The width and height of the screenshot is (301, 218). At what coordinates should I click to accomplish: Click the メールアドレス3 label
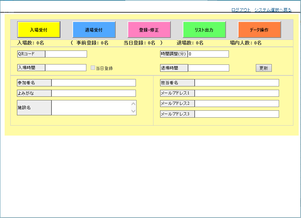[177, 114]
